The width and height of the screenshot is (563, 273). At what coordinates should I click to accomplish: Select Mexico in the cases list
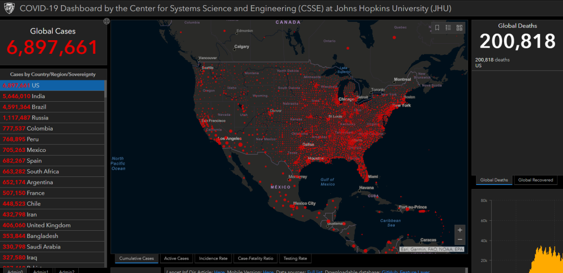52,150
